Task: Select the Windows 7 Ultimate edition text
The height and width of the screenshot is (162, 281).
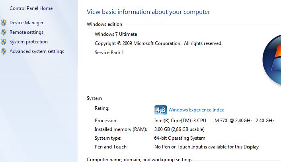Action: (x=116, y=34)
